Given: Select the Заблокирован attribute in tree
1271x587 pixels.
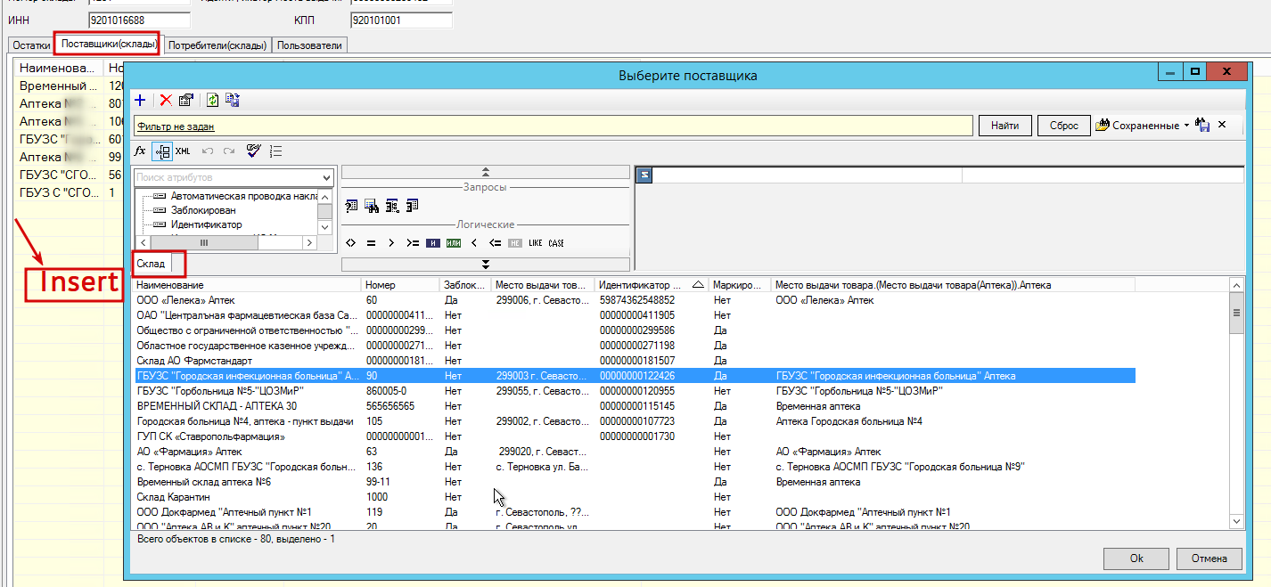Looking at the screenshot, I should coord(201,210).
